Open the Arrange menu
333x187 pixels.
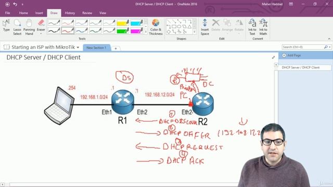(227, 26)
